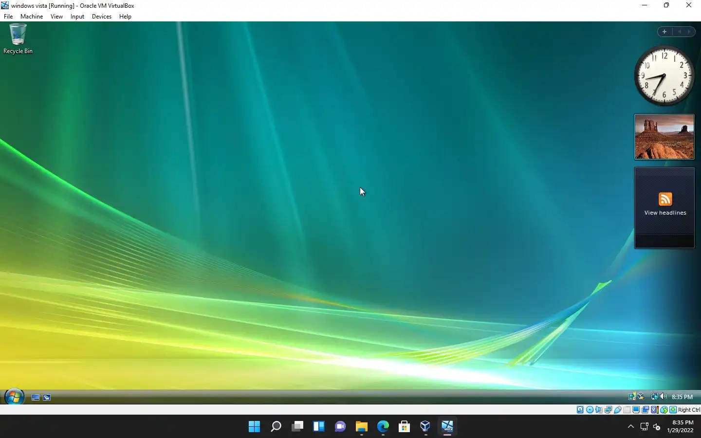Click the plus button to add gadgets
This screenshot has height=438, width=701.
click(x=664, y=32)
